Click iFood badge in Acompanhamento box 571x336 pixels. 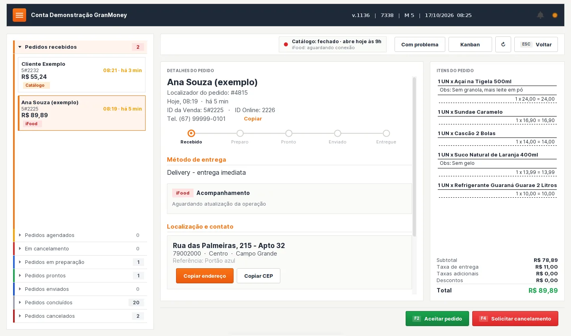point(183,193)
